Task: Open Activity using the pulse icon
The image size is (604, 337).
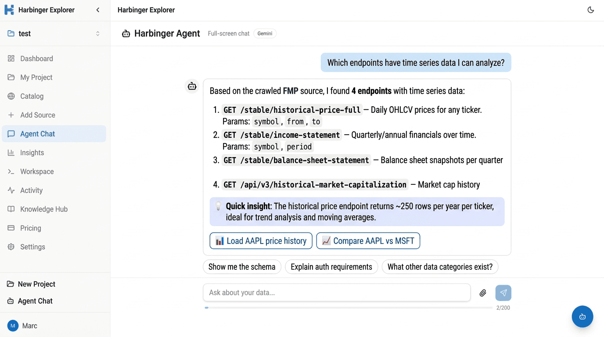Action: tap(11, 190)
